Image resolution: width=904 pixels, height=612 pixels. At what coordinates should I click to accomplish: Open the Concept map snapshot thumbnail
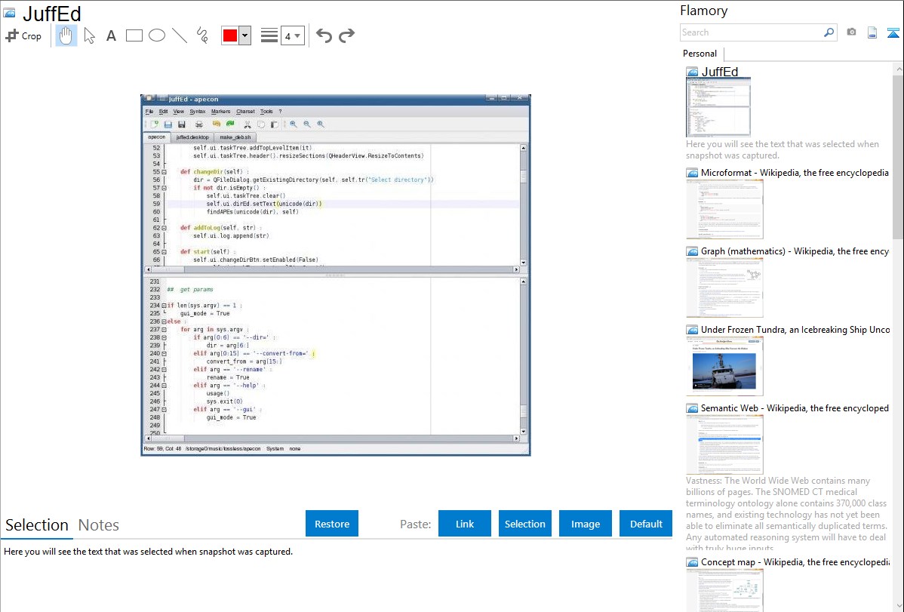[x=724, y=590]
